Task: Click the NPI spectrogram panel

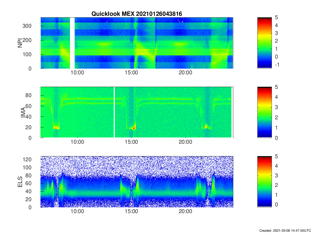Action: tap(137, 43)
